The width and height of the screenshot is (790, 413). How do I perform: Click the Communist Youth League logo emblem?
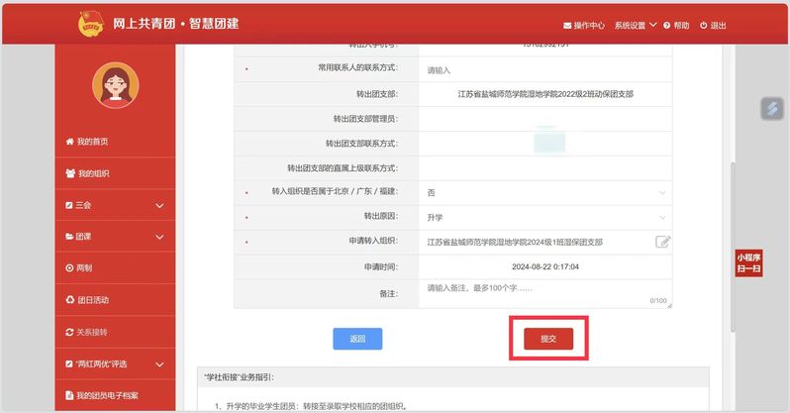90,23
